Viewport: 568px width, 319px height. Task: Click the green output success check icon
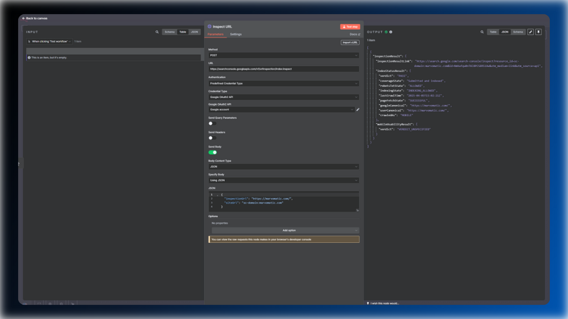click(386, 32)
